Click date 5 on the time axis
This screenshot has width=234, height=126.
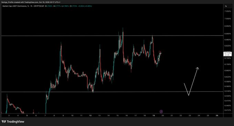(27, 115)
